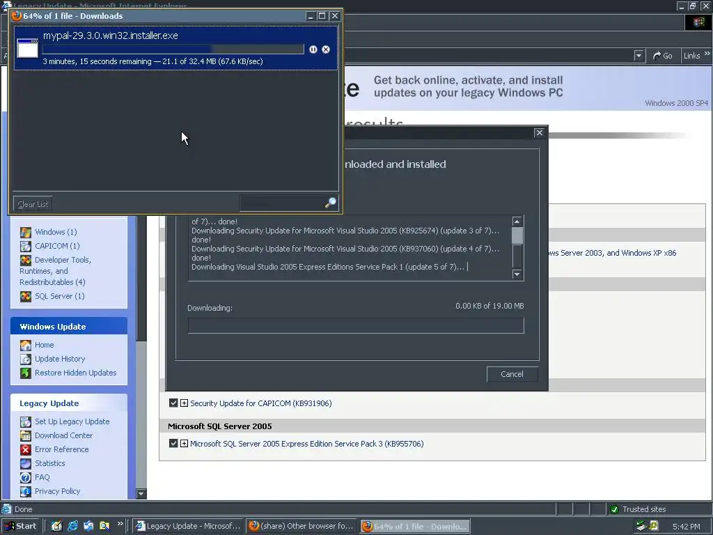The width and height of the screenshot is (713, 535).
Task: Click the Developer Tools category icon
Action: pyautogui.click(x=26, y=261)
